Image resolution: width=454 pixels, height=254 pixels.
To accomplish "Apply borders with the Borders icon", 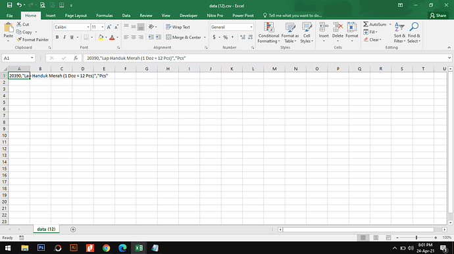I will point(86,37).
